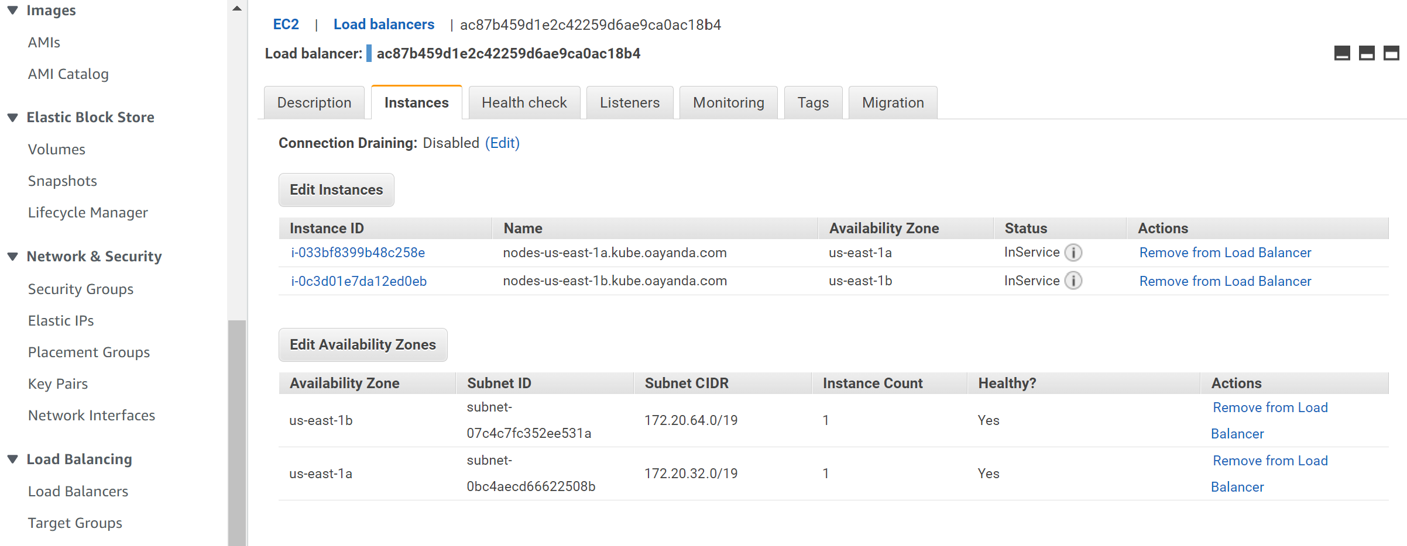Open instance i-033bf8399b48c258e details
This screenshot has width=1407, height=546.
(358, 252)
